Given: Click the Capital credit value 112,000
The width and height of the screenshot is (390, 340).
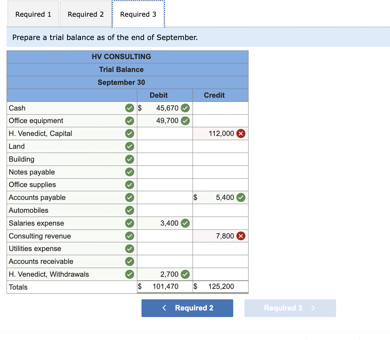Looking at the screenshot, I should pyautogui.click(x=221, y=133).
